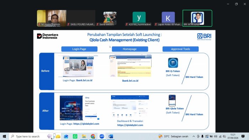The image size is (249, 140).
Task: Open WhatsApp from the taskbar
Action: click(x=75, y=136)
